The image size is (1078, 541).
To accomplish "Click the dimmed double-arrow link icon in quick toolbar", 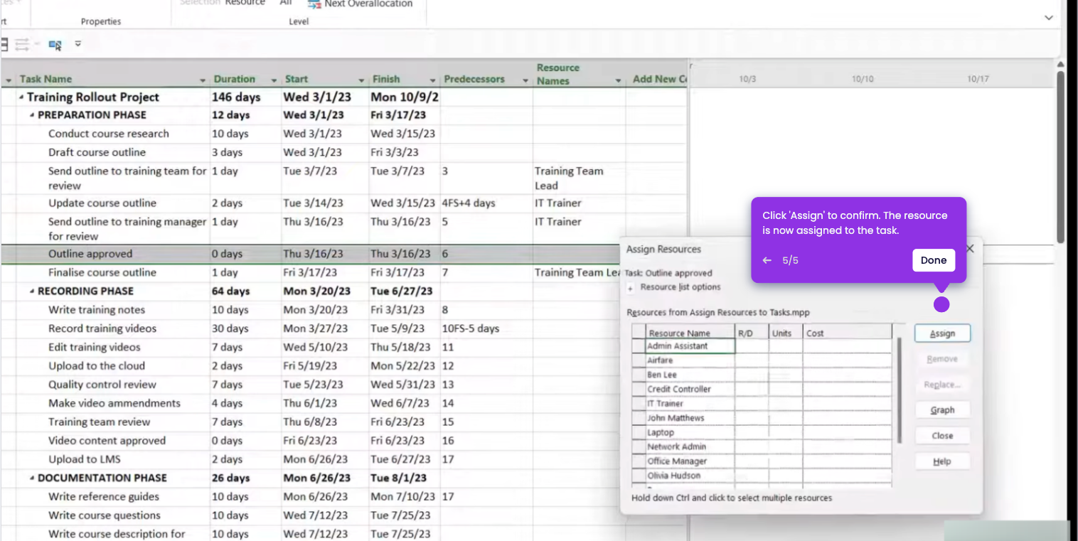I will pyautogui.click(x=21, y=44).
